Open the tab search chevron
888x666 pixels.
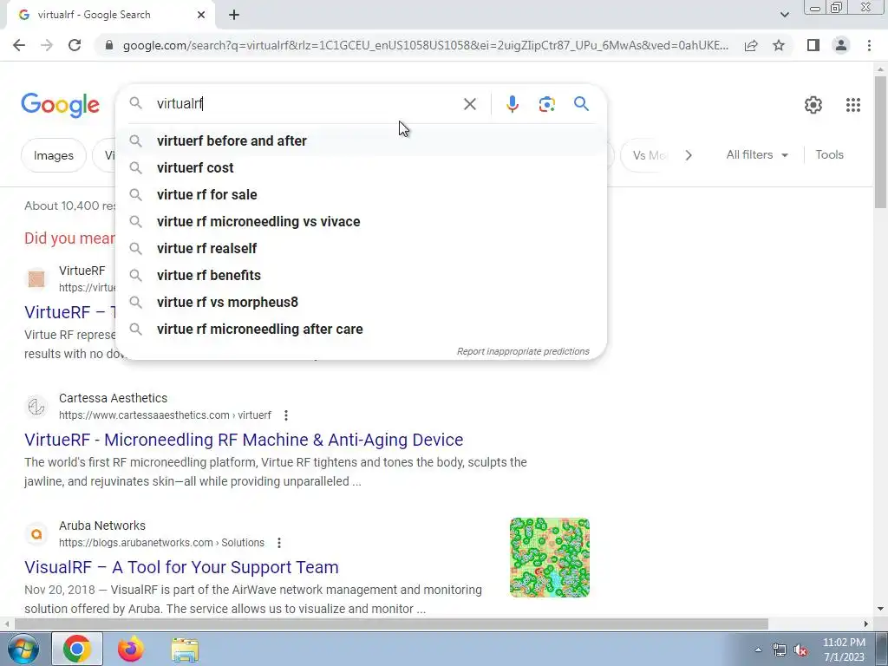coord(784,15)
